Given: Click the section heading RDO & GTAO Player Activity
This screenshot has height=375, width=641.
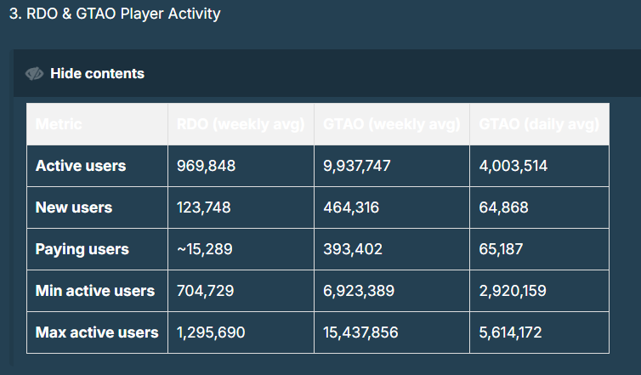Looking at the screenshot, I should click(115, 14).
